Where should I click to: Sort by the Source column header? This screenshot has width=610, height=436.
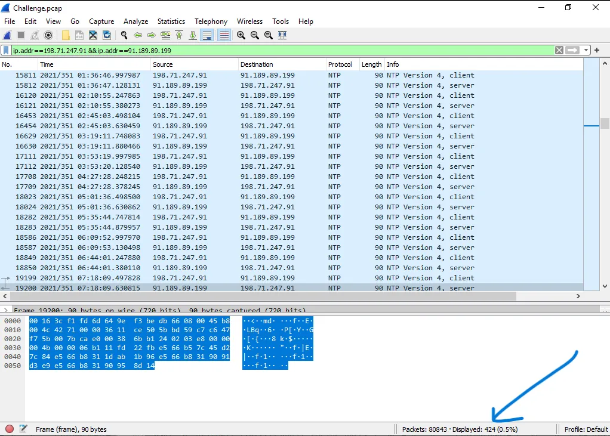point(194,64)
